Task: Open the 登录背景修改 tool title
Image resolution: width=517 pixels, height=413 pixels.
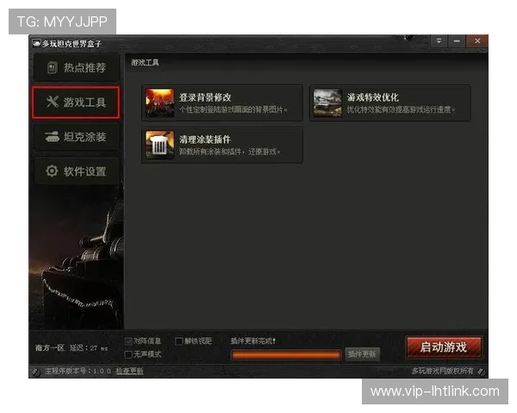Action: (x=205, y=97)
